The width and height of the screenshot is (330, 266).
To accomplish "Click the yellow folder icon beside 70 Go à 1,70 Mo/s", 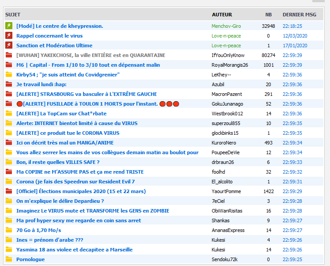I will pos(8,230).
